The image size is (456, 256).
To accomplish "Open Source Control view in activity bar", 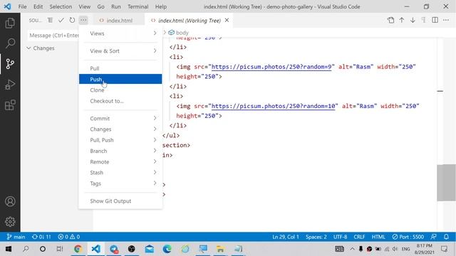I will [10, 63].
